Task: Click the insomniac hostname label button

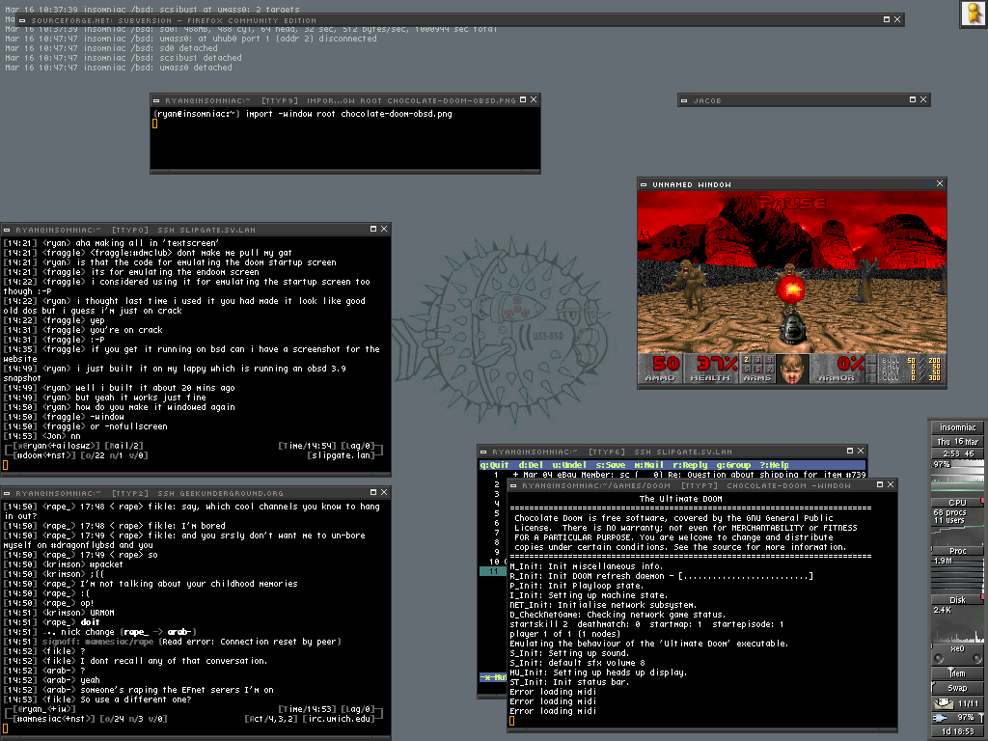Action: click(x=957, y=427)
